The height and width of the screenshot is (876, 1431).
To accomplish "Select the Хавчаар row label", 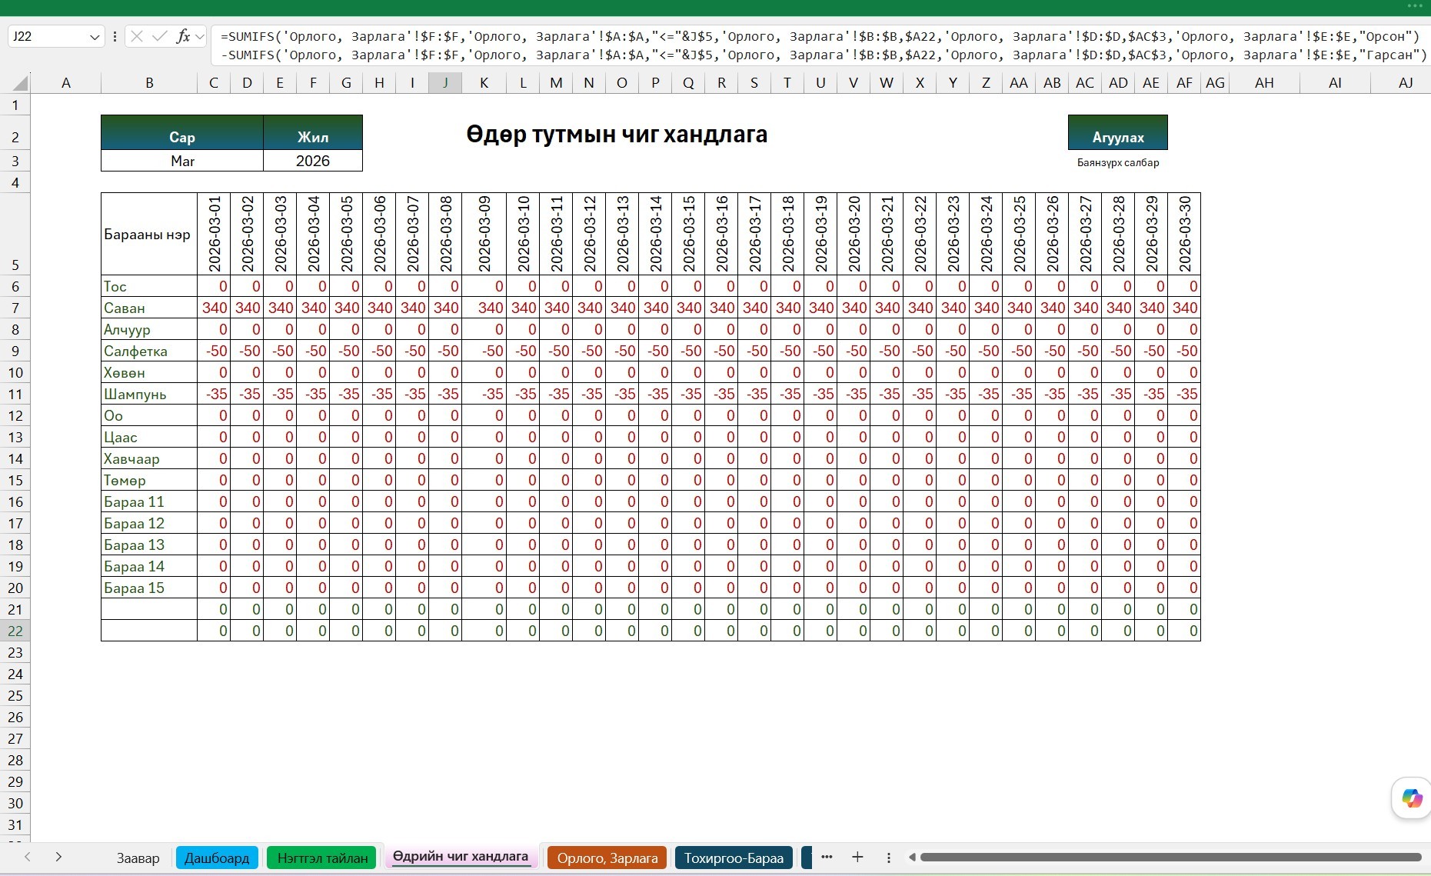I will [x=149, y=458].
